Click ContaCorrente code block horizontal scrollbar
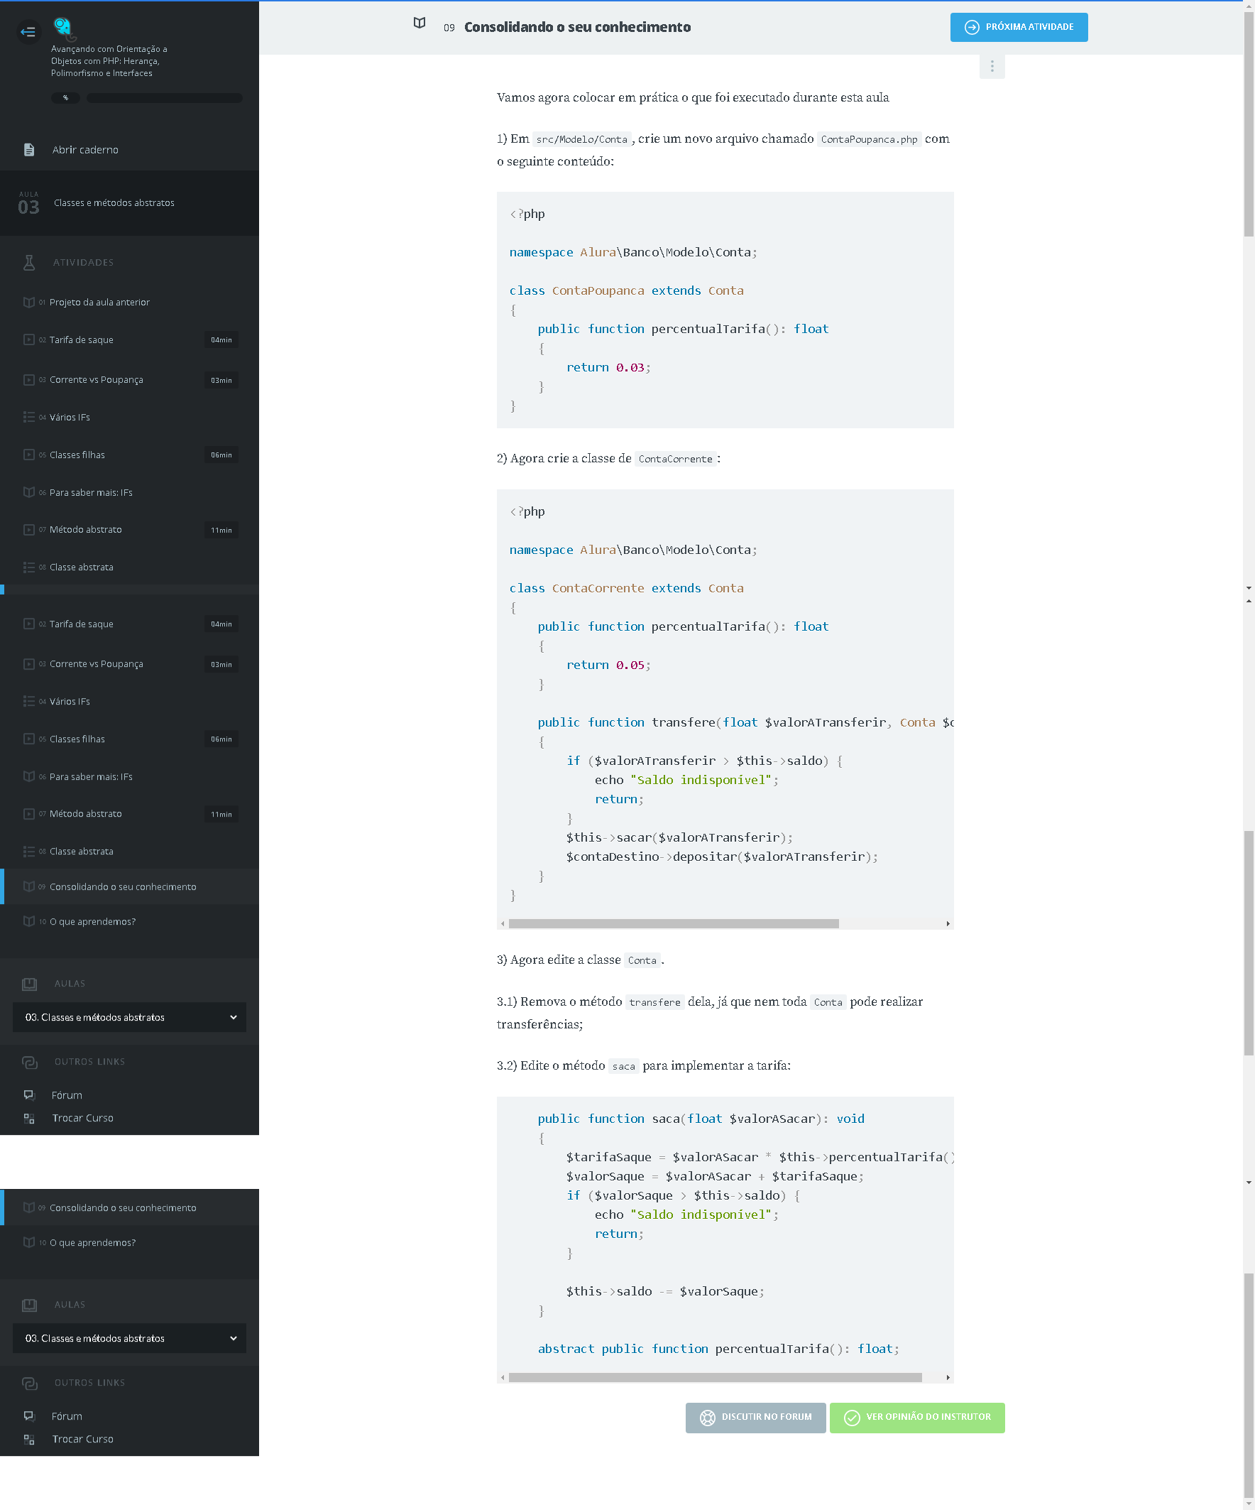The width and height of the screenshot is (1255, 1510). click(674, 923)
